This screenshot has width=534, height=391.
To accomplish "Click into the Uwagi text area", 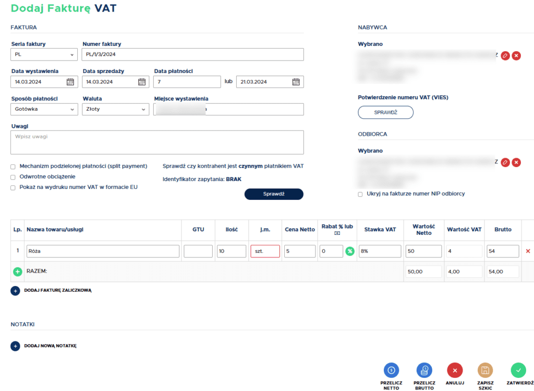I will (157, 143).
